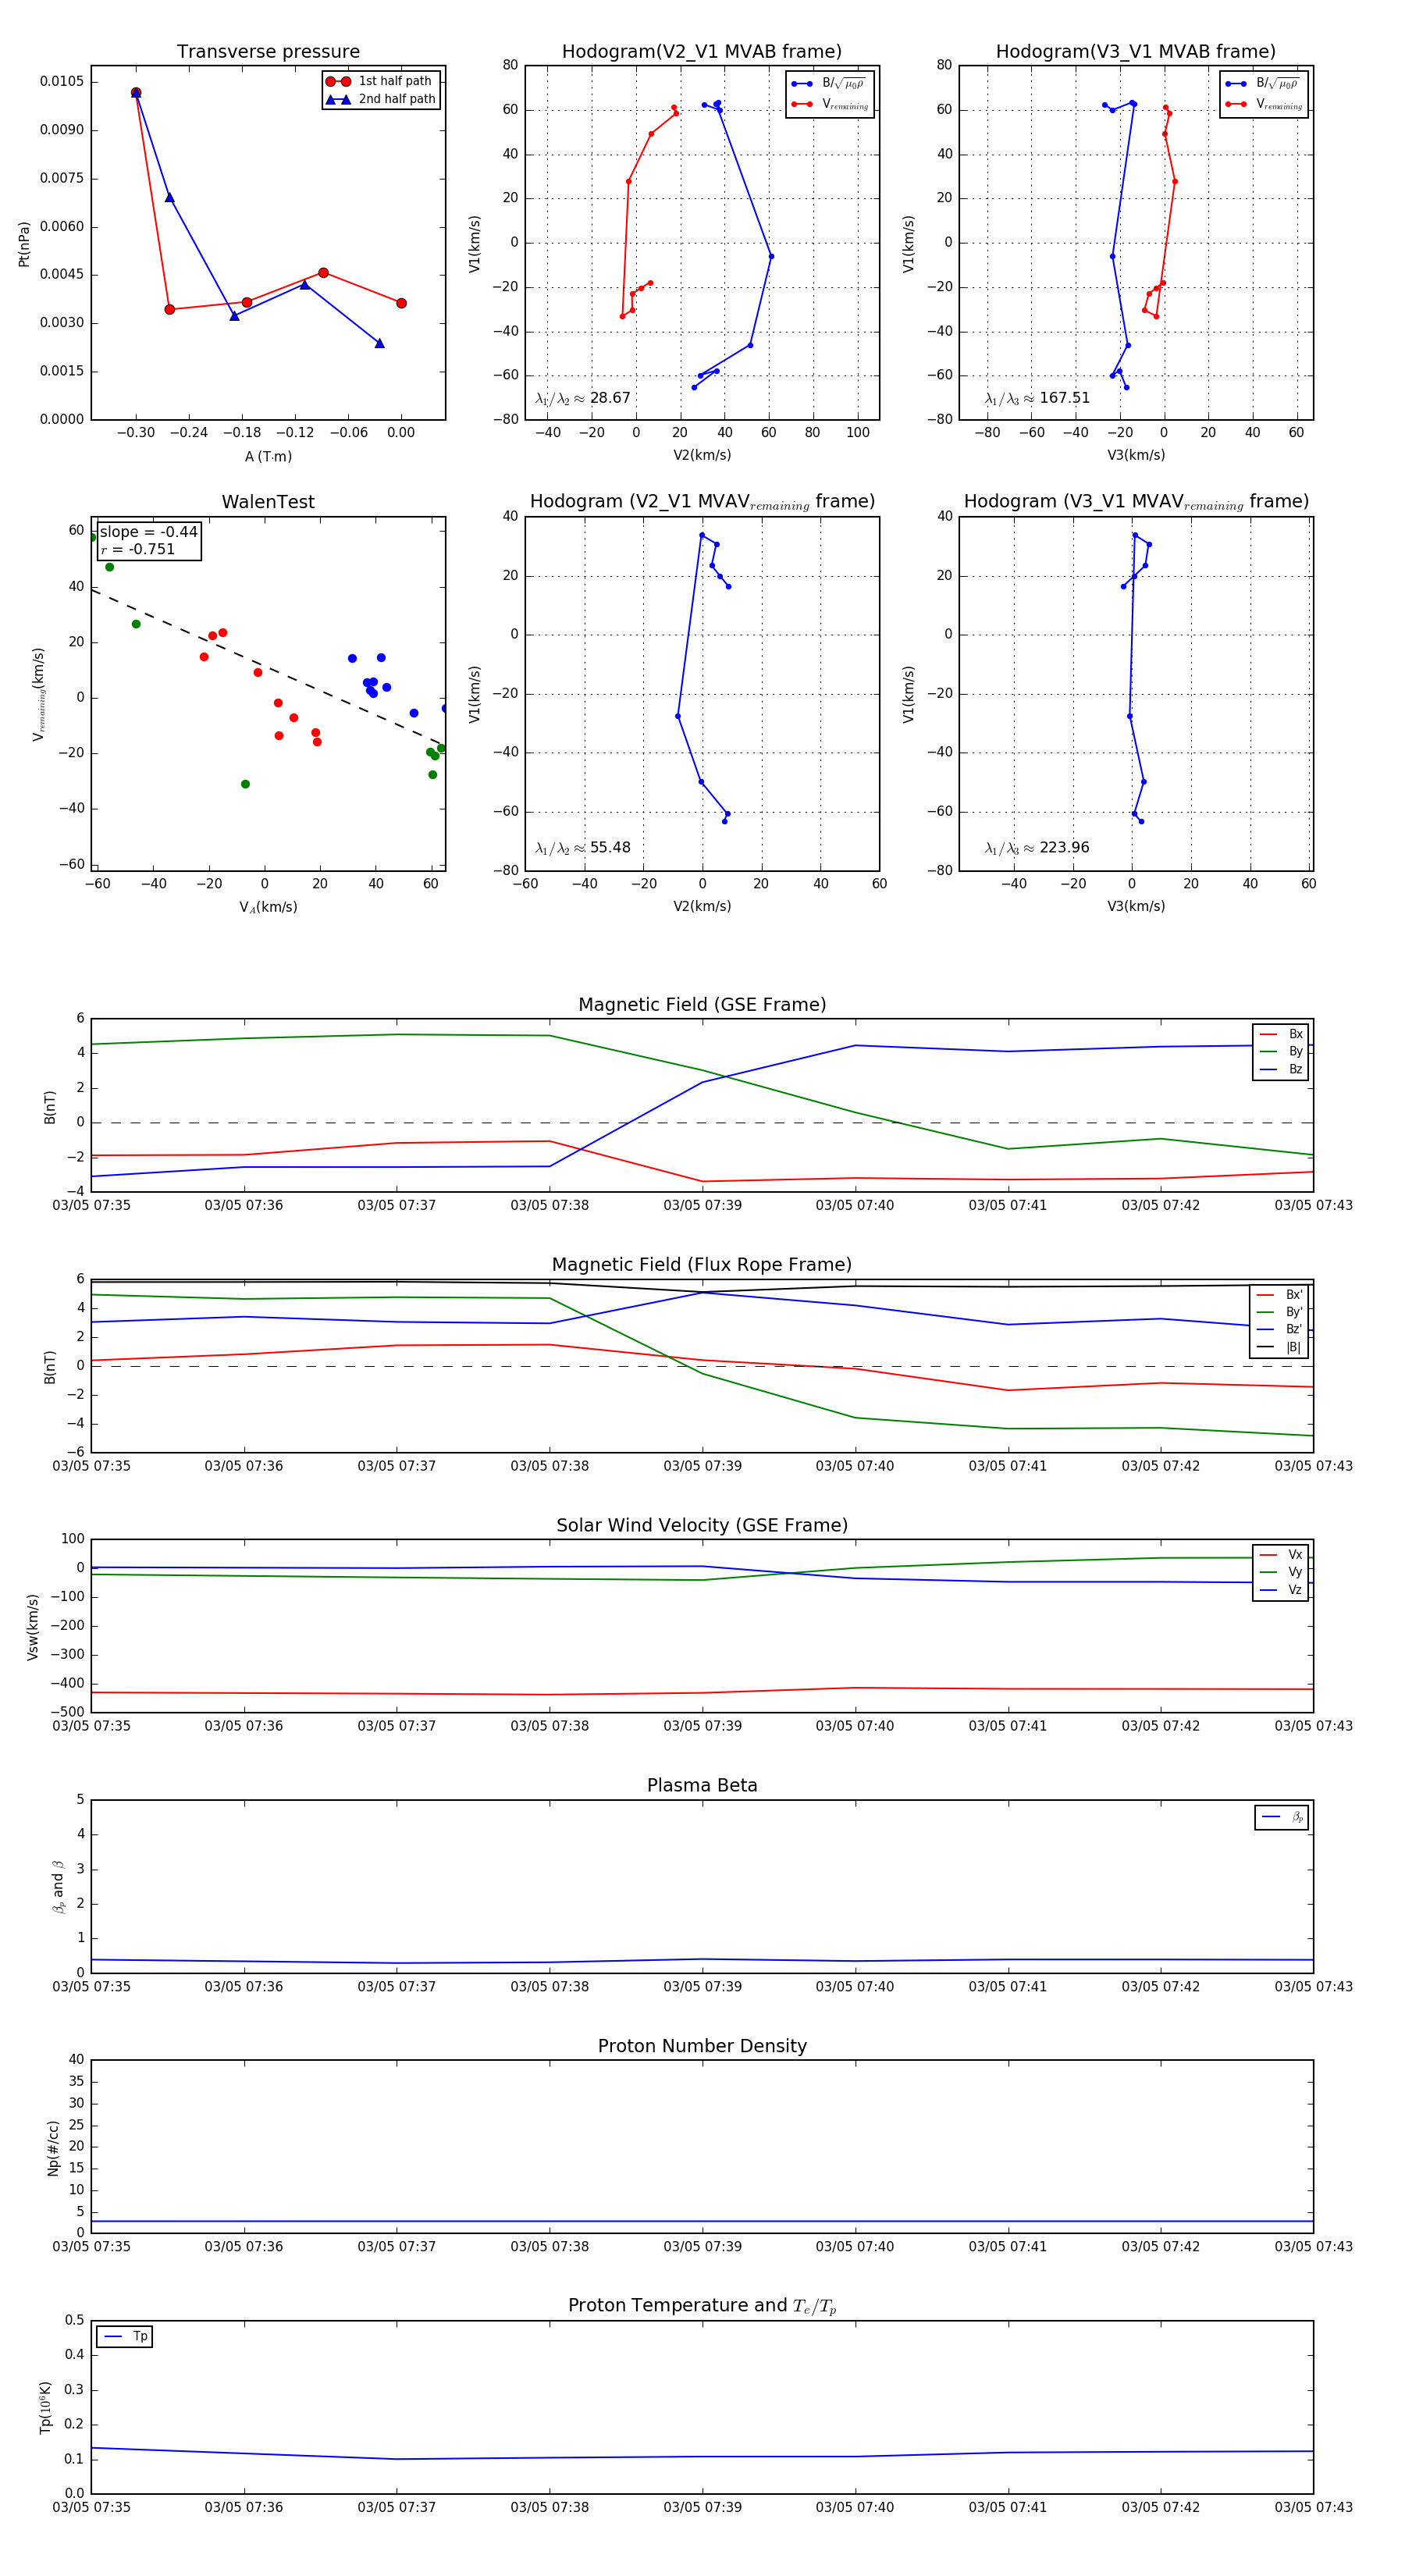This screenshot has width=1405, height=2576.
Task: Select the By' legend entry in Flux Rope plot
Action: (1280, 1312)
